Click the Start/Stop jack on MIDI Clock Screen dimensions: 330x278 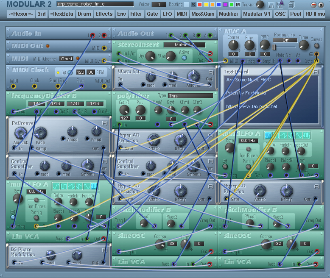tap(58, 86)
